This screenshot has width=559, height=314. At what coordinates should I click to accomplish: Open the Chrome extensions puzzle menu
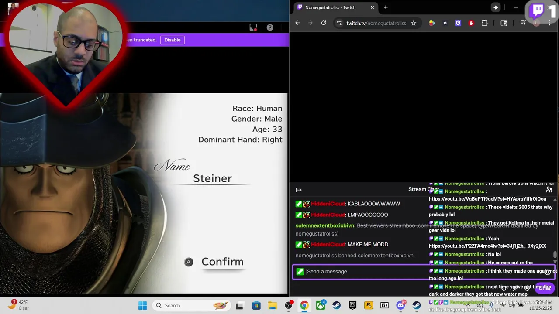pos(484,23)
